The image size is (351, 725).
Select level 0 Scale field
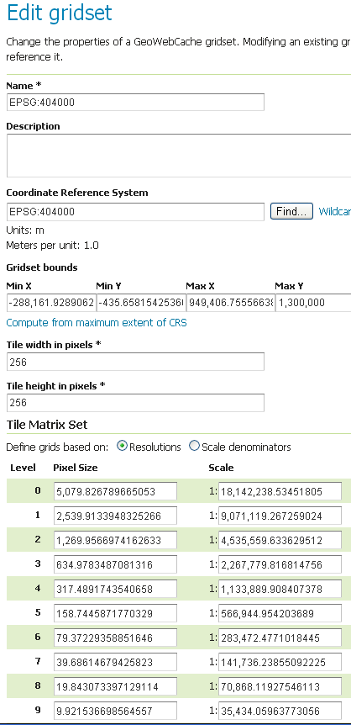(x=280, y=491)
